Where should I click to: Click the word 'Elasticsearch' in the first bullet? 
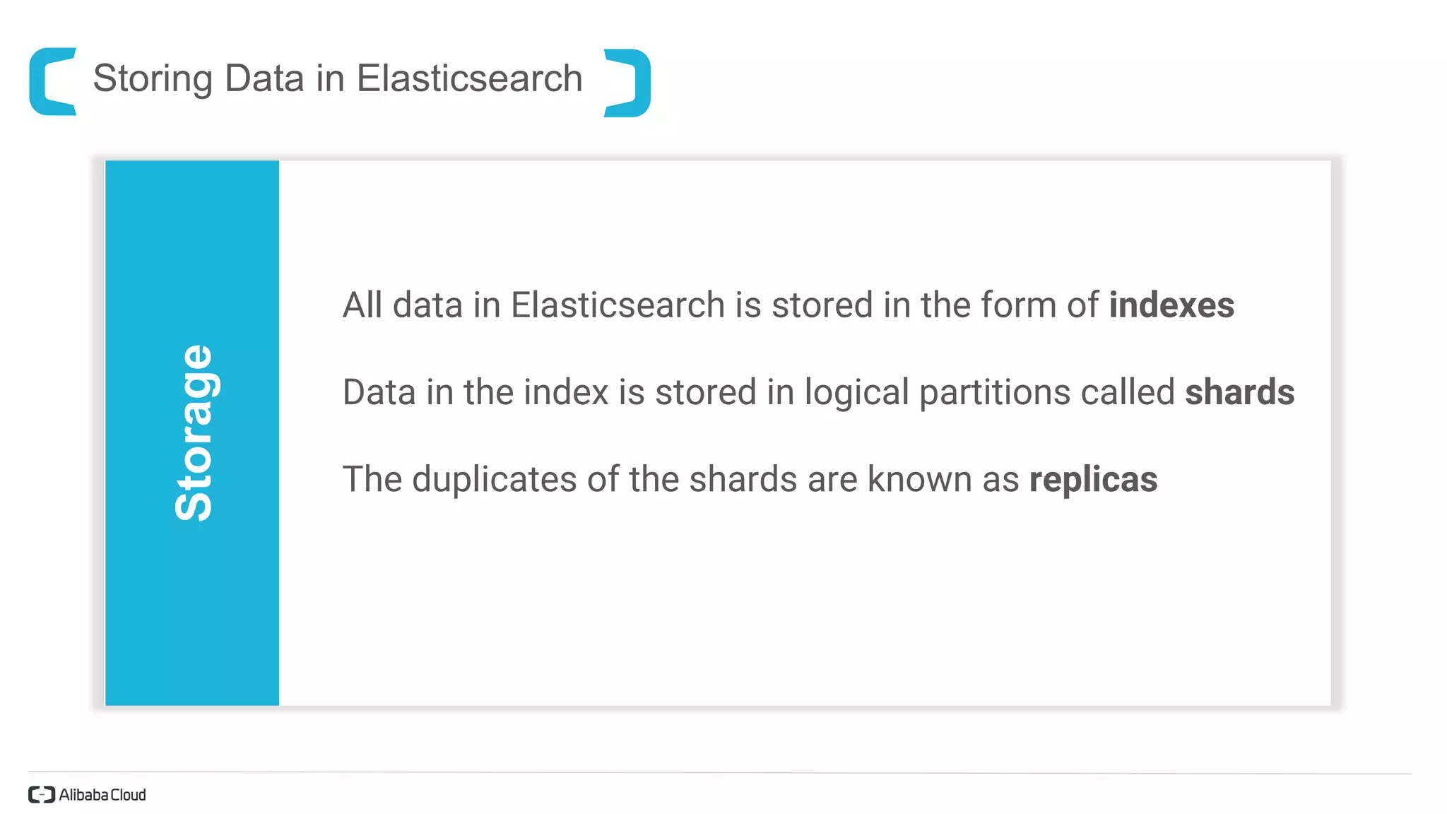[x=618, y=305]
